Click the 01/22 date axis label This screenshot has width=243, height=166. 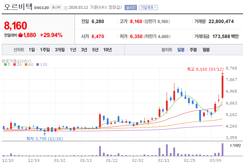(x=112, y=160)
